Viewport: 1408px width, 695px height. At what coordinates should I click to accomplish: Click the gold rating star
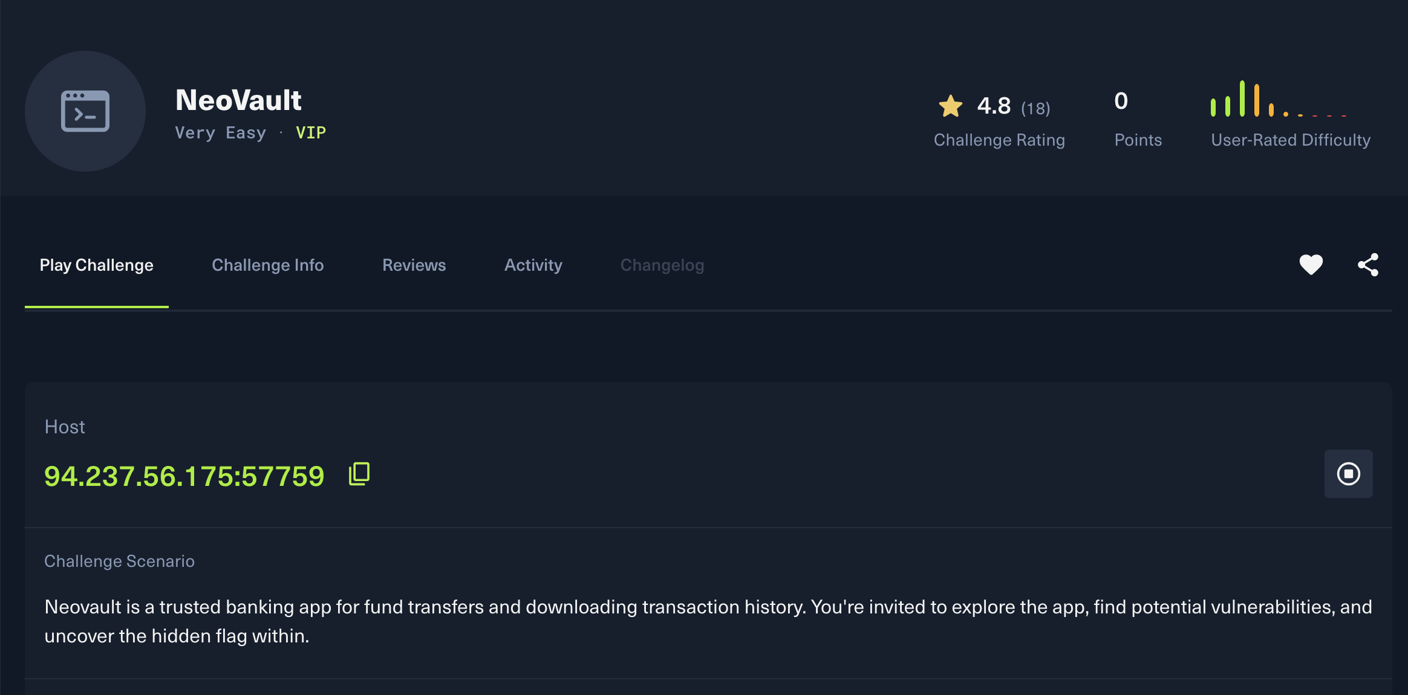pyautogui.click(x=951, y=106)
